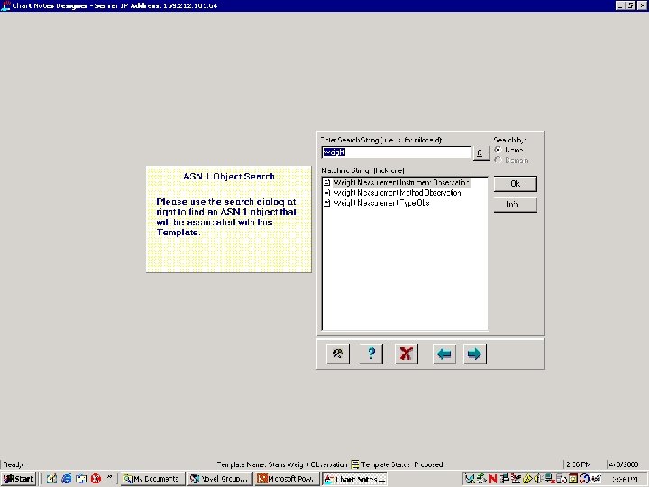Click the Template Name text in status bar
649x487 pixels.
(x=282, y=464)
